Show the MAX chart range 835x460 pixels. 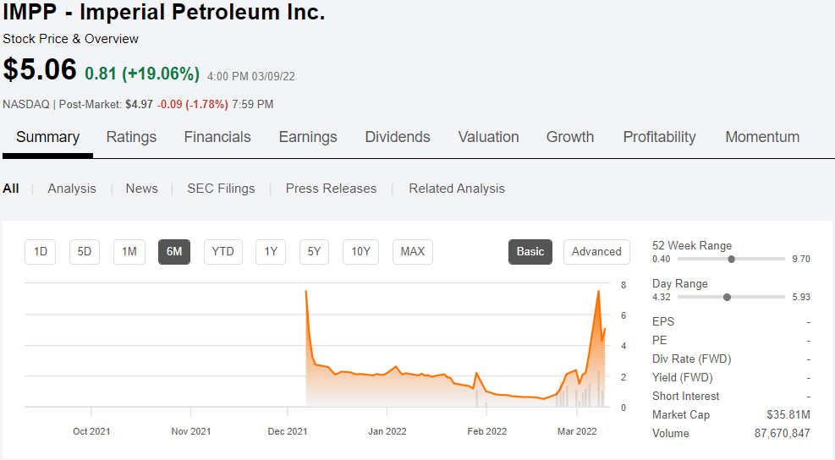click(x=413, y=252)
